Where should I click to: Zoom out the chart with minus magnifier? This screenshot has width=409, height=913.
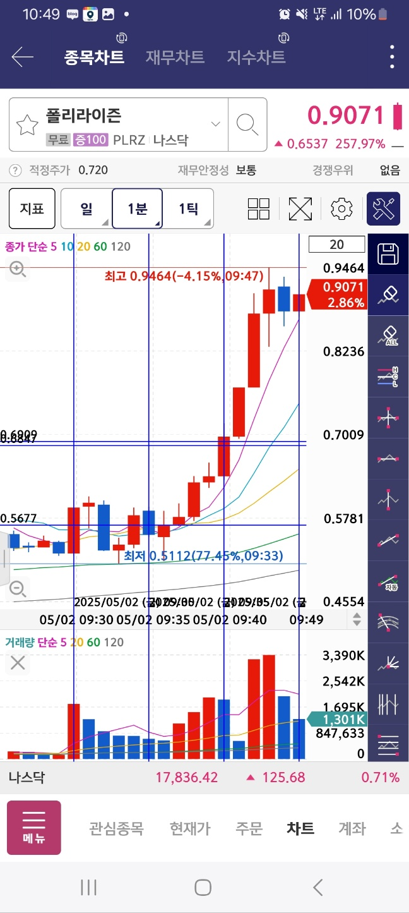tap(17, 590)
